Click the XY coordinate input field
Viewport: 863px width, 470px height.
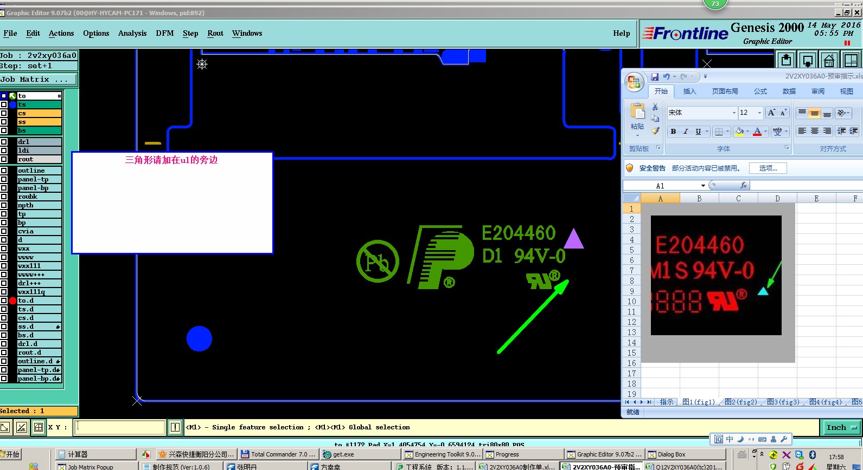tap(119, 427)
